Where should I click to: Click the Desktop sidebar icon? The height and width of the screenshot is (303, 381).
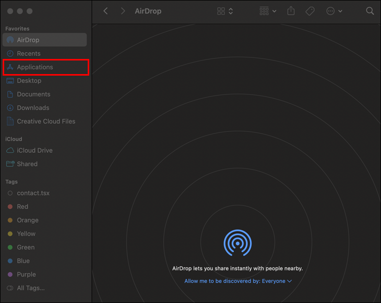pyautogui.click(x=10, y=81)
